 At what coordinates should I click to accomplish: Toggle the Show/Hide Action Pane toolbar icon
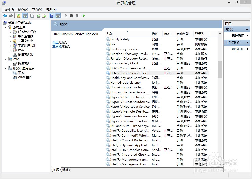point(58,16)
